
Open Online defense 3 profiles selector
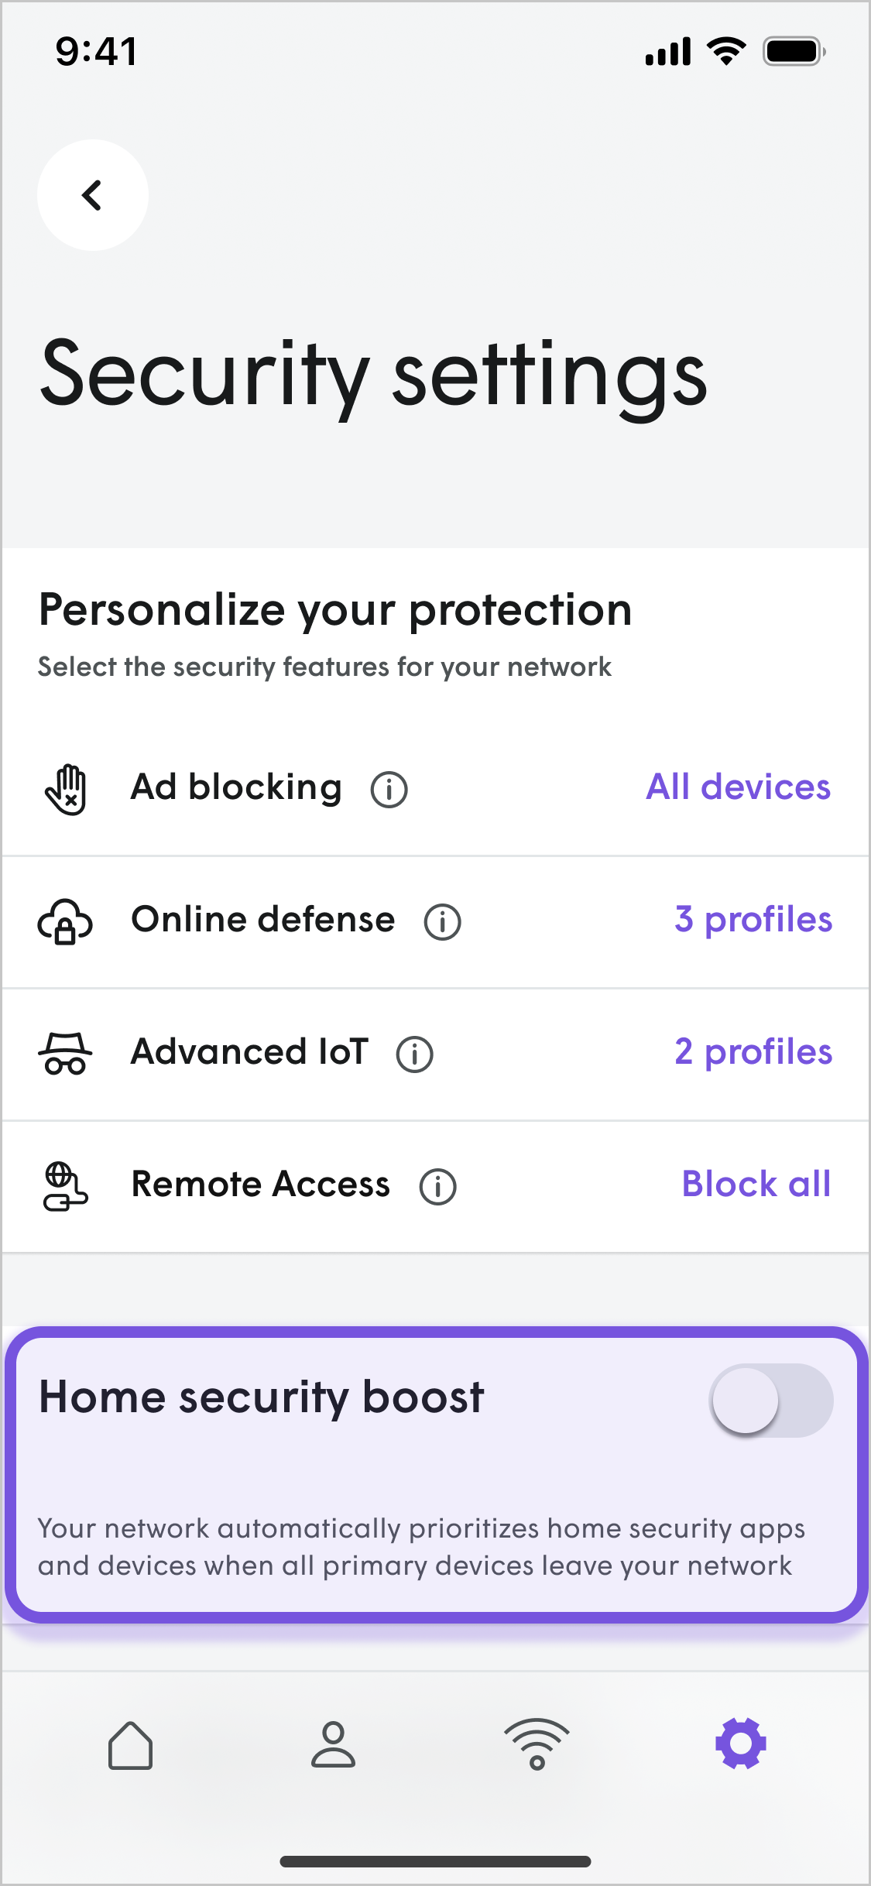click(x=753, y=920)
